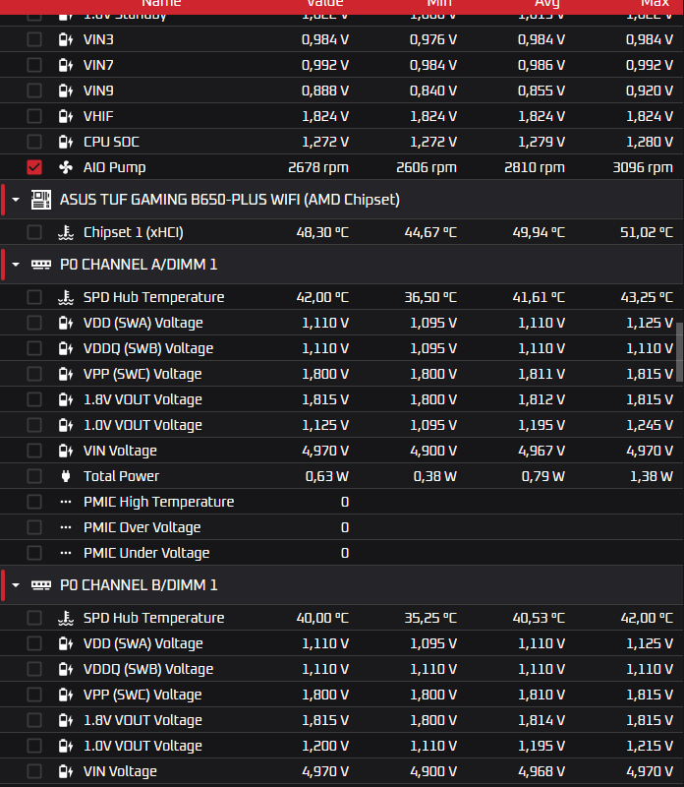Image resolution: width=684 pixels, height=787 pixels.
Task: Click the PMIC Under Voltage value 0
Action: [345, 553]
